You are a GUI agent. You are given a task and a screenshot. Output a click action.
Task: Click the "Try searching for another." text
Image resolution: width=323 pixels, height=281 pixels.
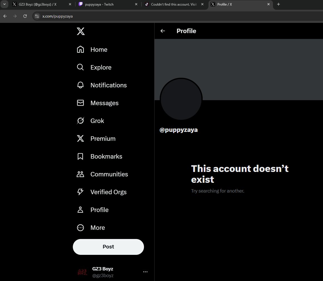click(218, 191)
